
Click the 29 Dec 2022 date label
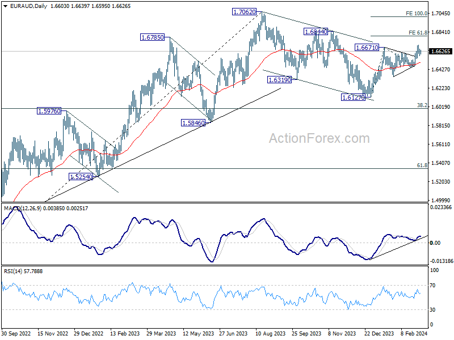pos(89,333)
